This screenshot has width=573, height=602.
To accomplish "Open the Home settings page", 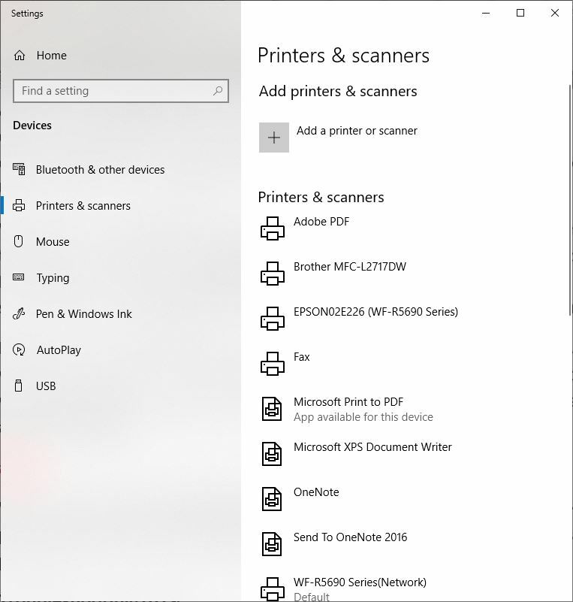I will tap(51, 56).
